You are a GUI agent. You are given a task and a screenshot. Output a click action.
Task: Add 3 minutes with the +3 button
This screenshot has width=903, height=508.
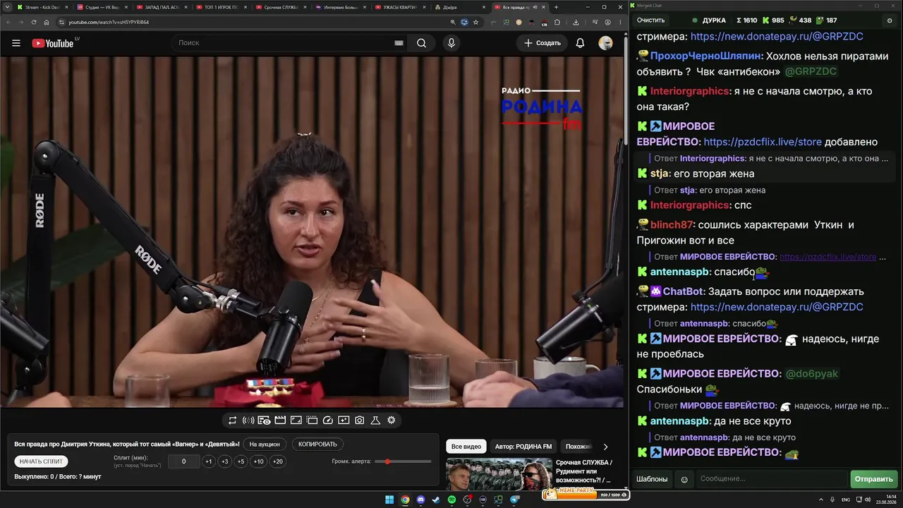pos(224,461)
